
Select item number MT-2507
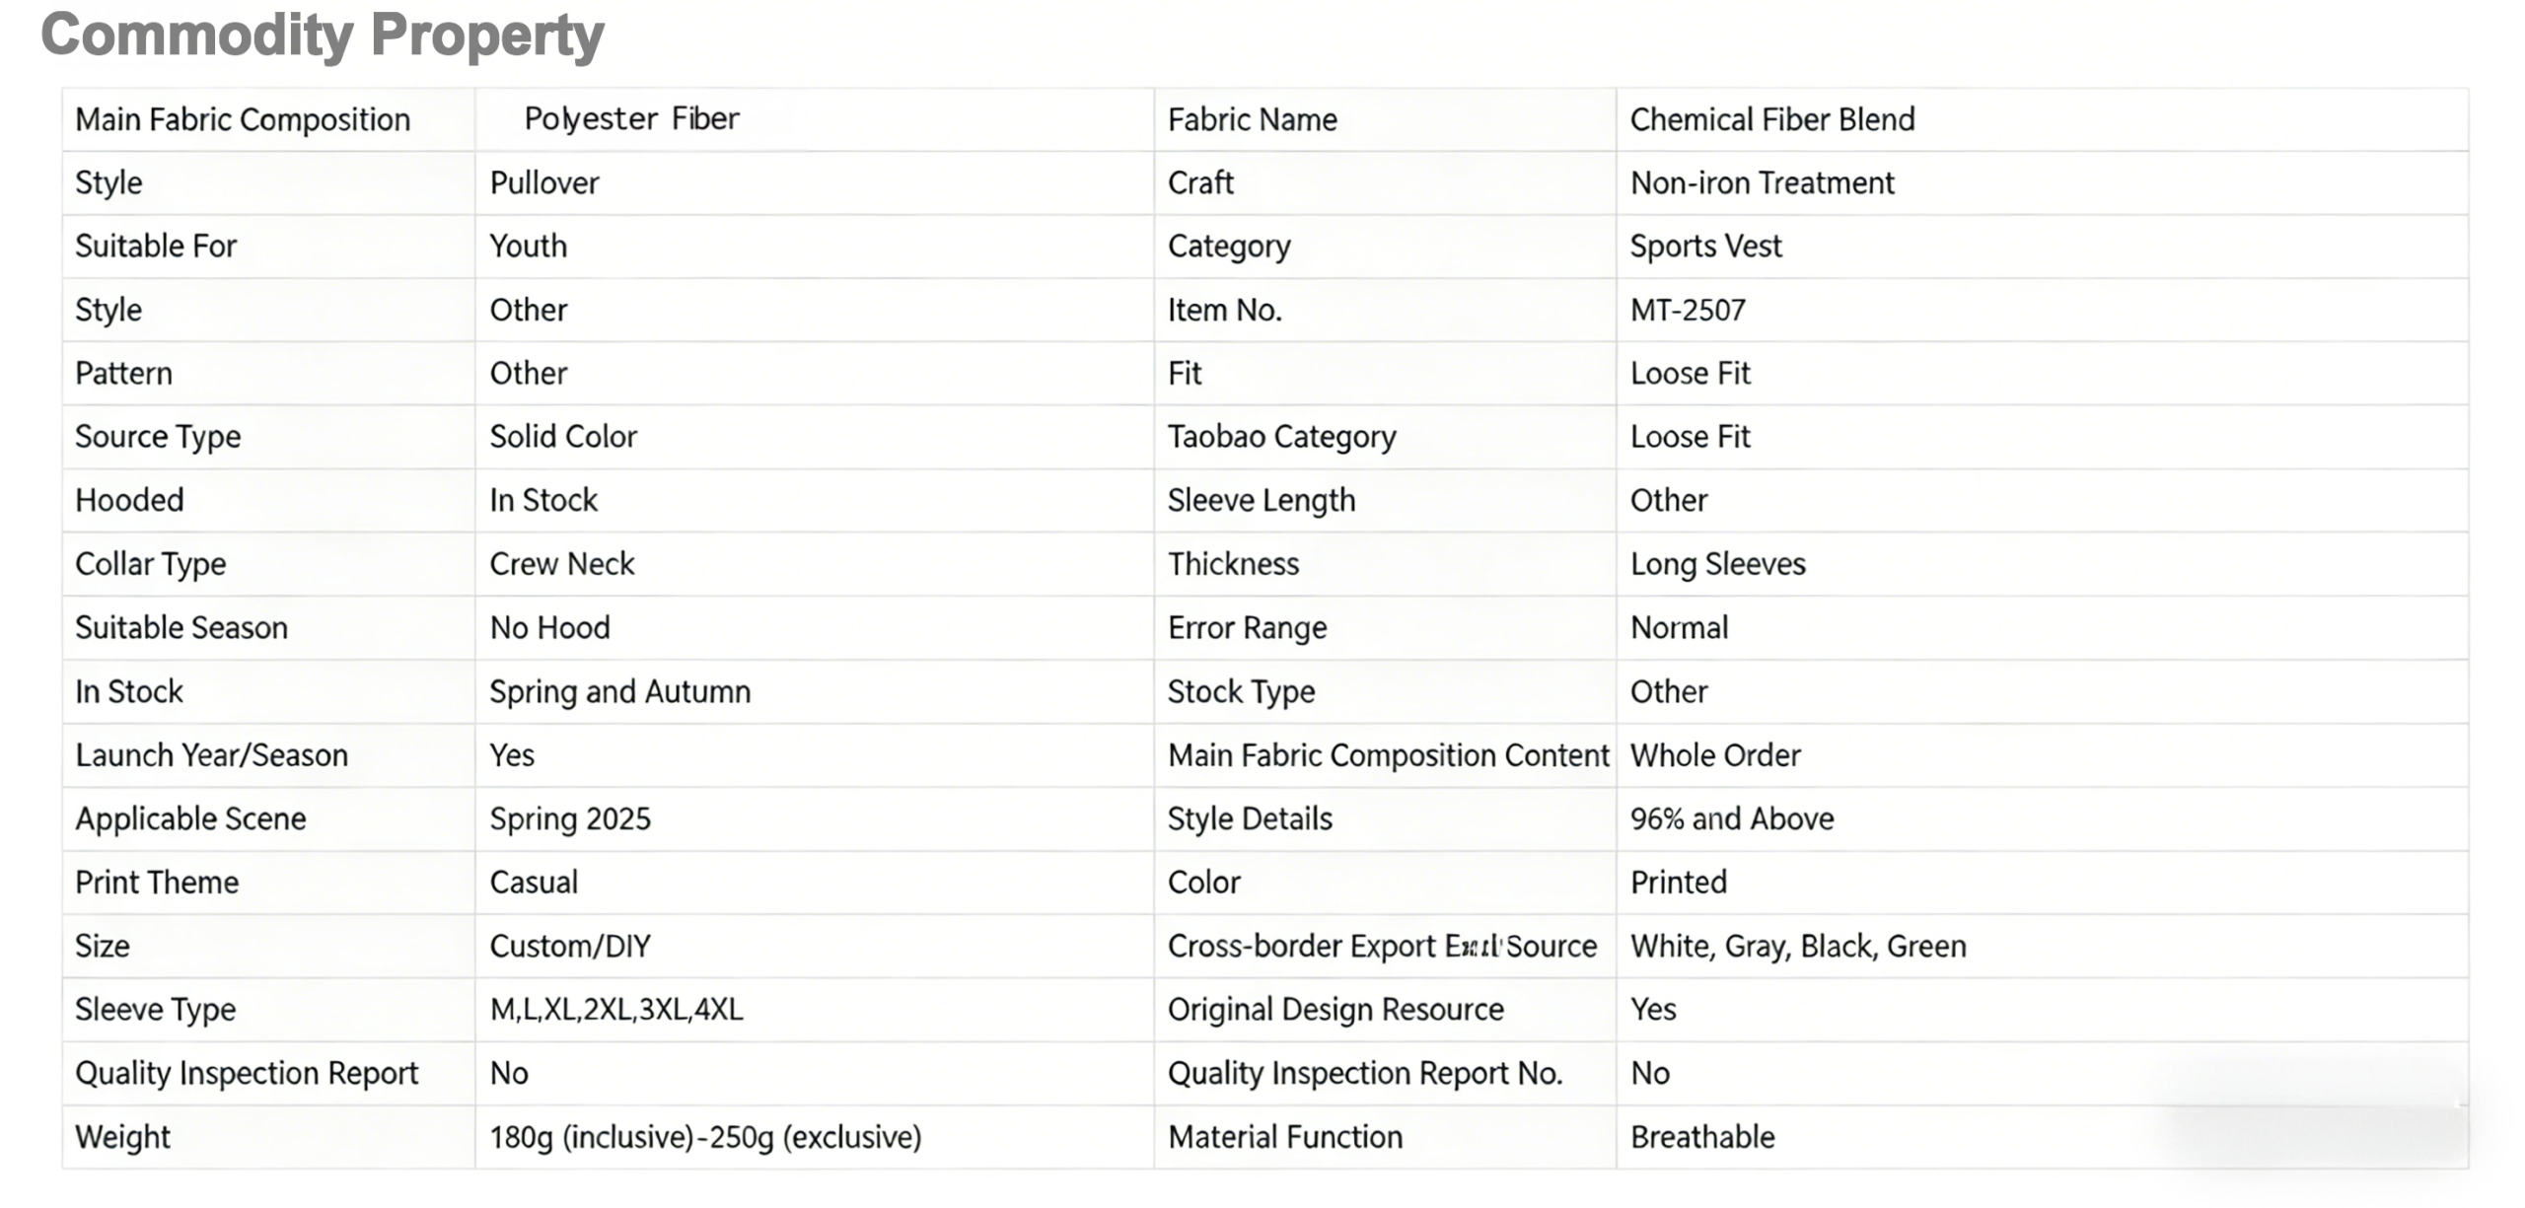click(1688, 311)
